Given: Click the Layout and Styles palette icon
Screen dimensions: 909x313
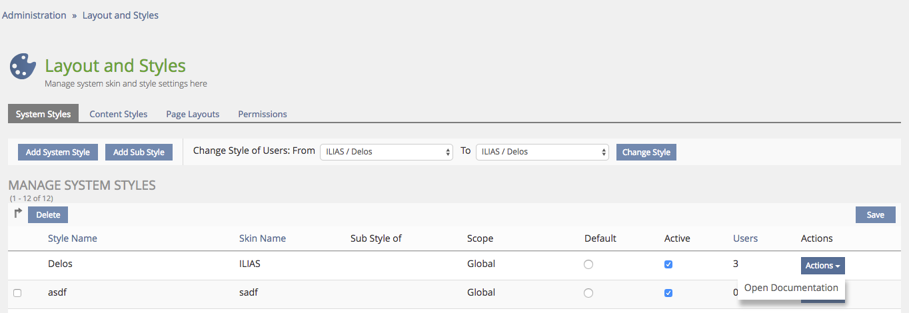Looking at the screenshot, I should pyautogui.click(x=23, y=67).
